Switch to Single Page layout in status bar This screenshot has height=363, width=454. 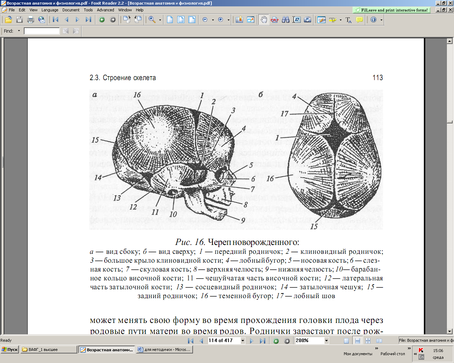coord(346,341)
